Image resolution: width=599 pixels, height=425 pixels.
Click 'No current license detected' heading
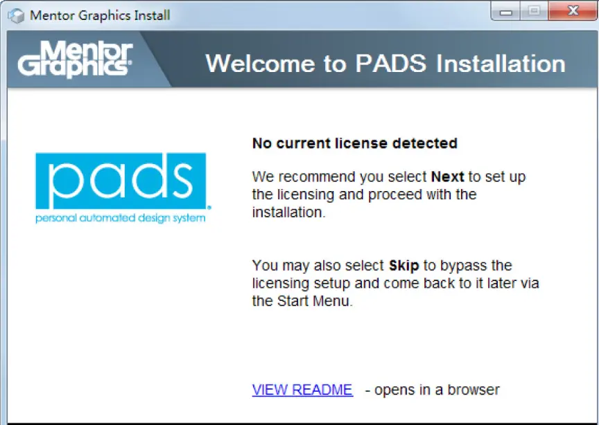pos(354,143)
